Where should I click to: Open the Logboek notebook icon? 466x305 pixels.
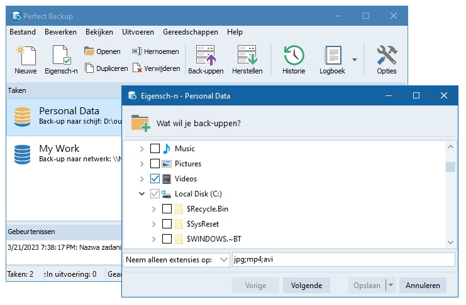click(x=333, y=55)
